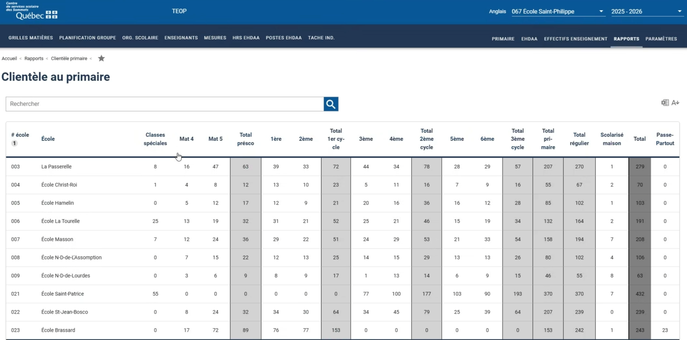The height and width of the screenshot is (340, 687).
Task: Select the Rapports tab
Action: [626, 39]
